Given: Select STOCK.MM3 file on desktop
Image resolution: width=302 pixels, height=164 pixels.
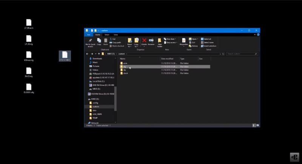Looking at the screenshot, I should point(65,56).
